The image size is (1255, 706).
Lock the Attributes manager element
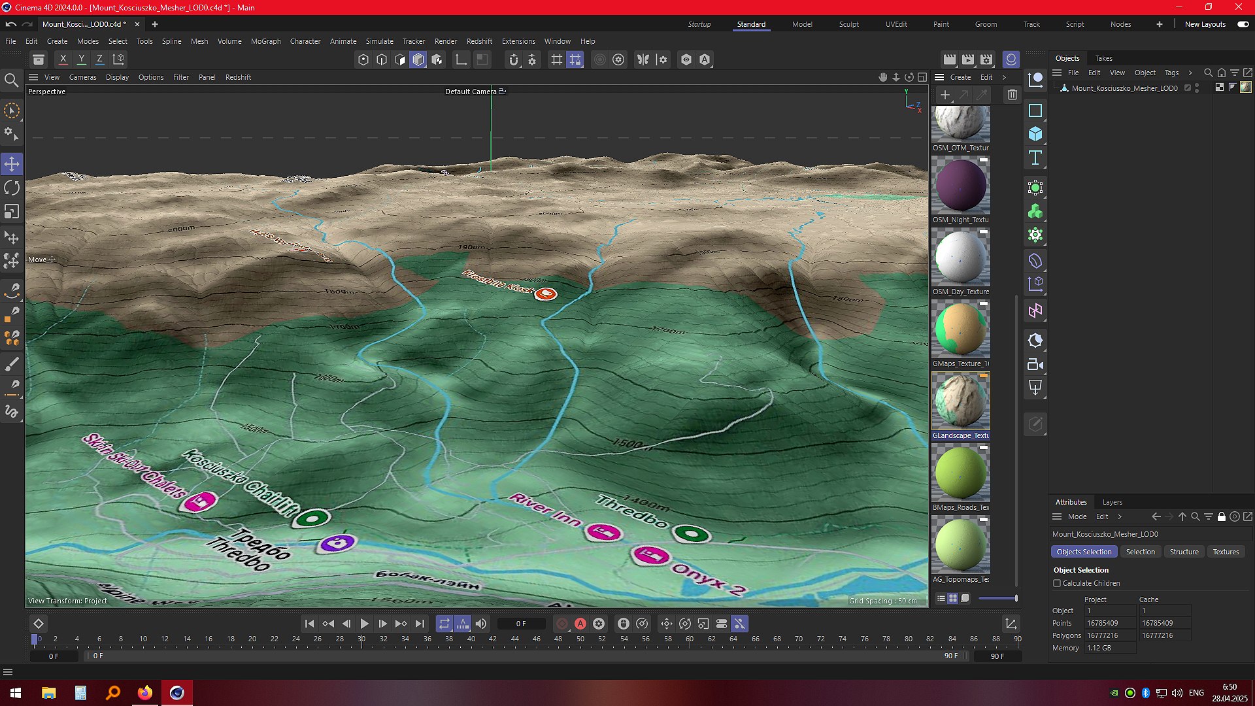(1222, 516)
